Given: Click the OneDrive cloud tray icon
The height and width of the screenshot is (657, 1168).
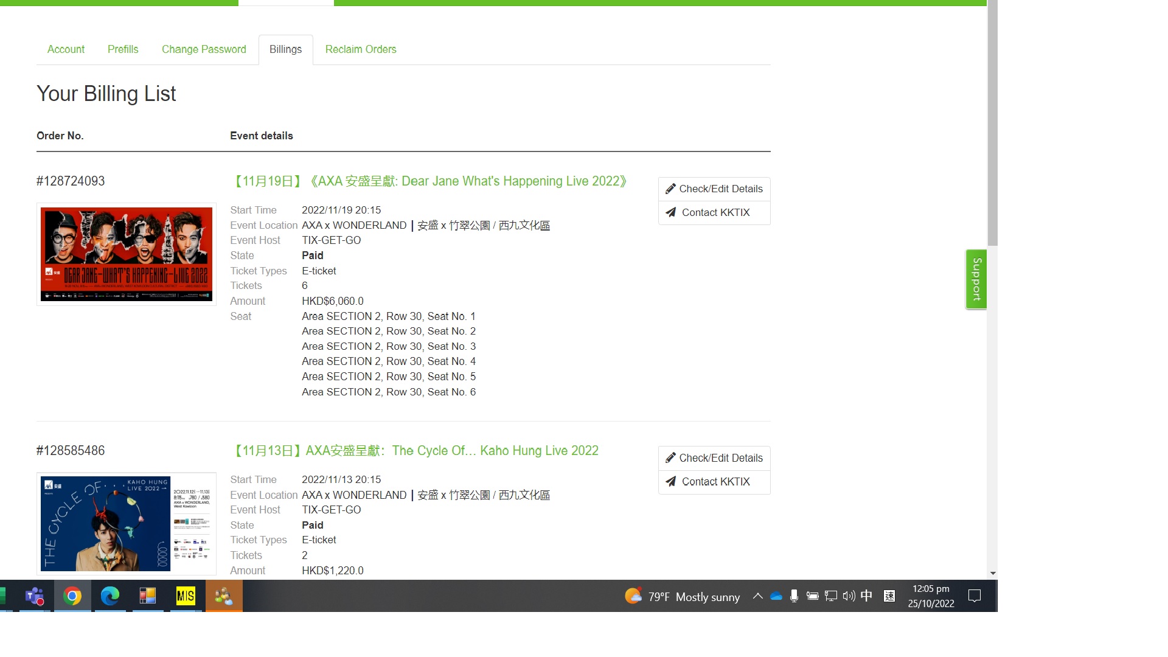Looking at the screenshot, I should (776, 596).
